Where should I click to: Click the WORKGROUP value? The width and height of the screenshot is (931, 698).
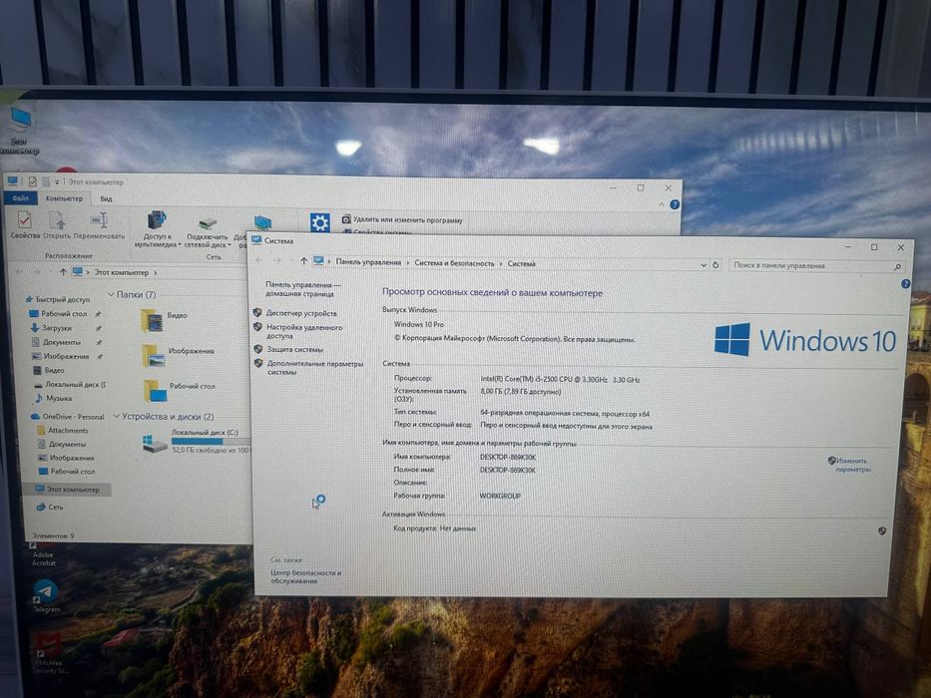500,497
